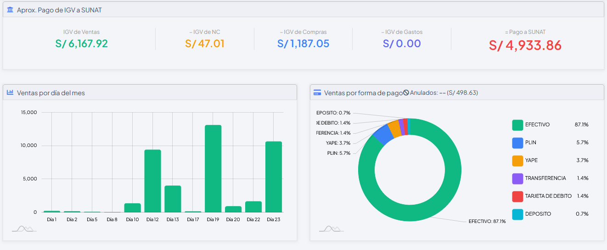Viewport: 607px width, 250px height.
Task: Click the Día 10 bar in the chart
Action: [132, 208]
